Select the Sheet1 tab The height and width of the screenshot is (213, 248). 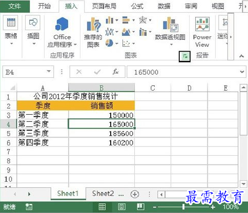tap(68, 194)
